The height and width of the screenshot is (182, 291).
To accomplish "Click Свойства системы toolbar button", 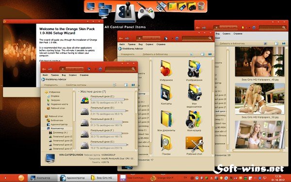I will [76, 85].
